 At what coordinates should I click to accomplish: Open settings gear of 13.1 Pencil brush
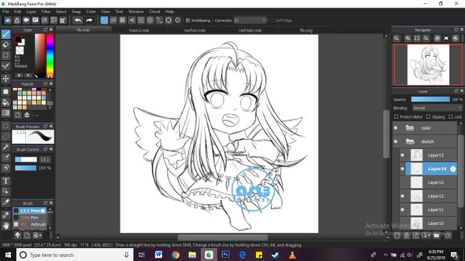(43, 210)
